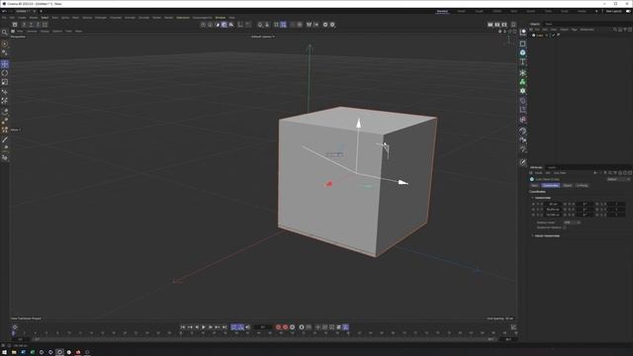Open the Object tab of Cube attributes

(567, 186)
